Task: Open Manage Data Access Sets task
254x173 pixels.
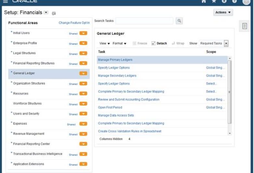Action: point(116,115)
